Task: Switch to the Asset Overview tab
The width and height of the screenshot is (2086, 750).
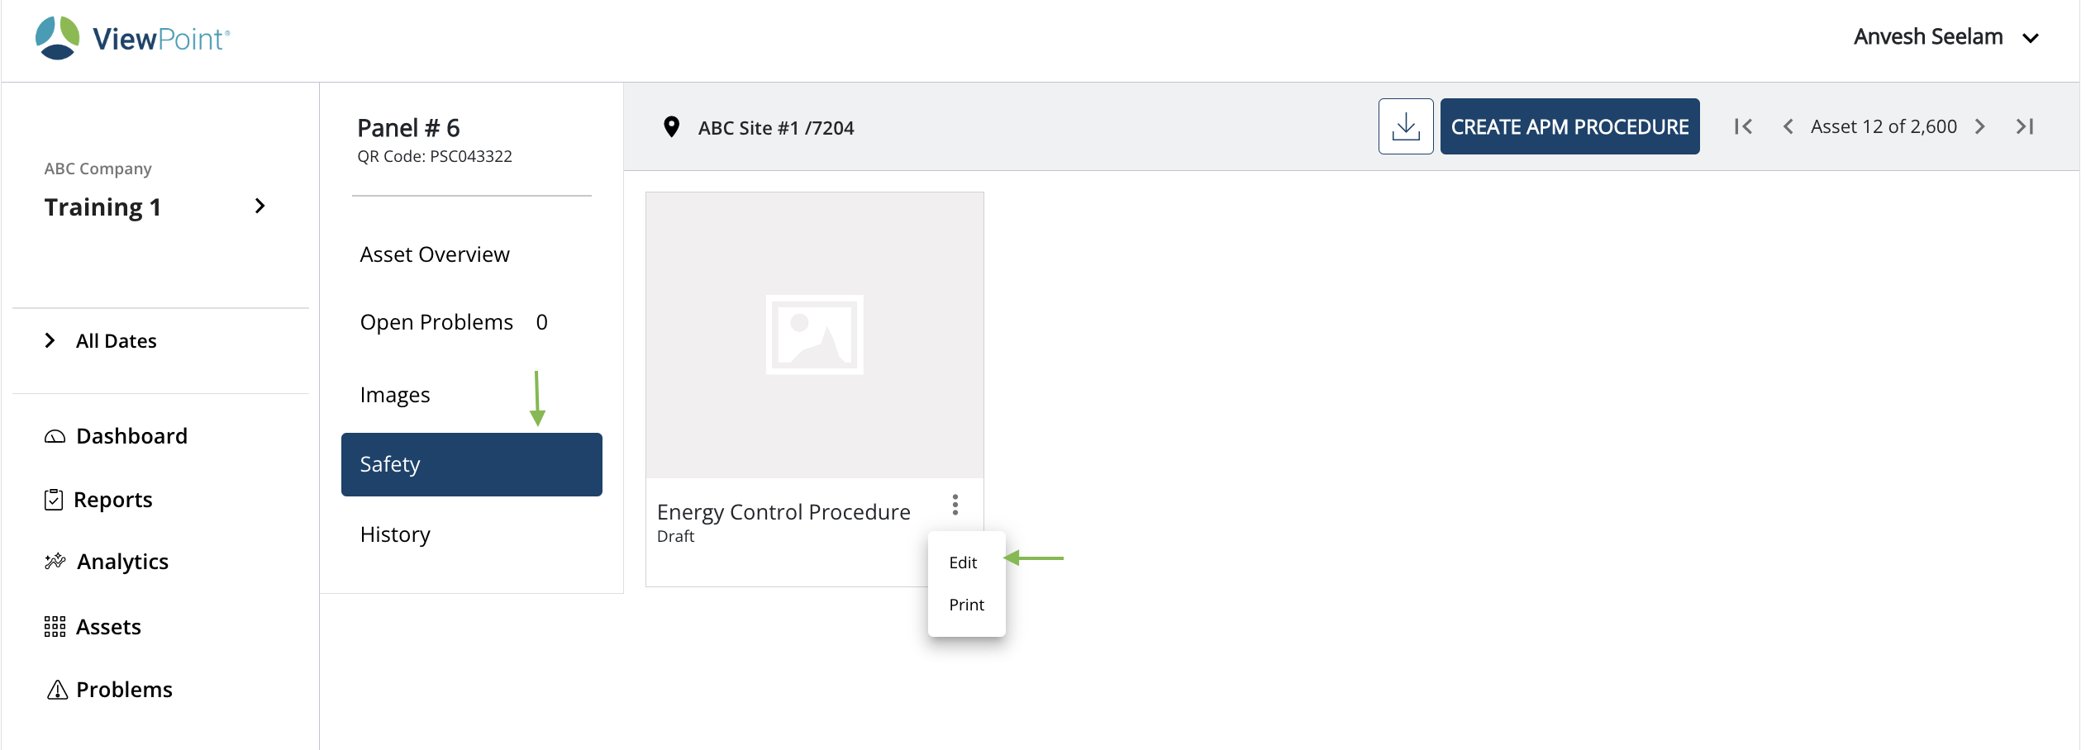Action: click(x=435, y=254)
